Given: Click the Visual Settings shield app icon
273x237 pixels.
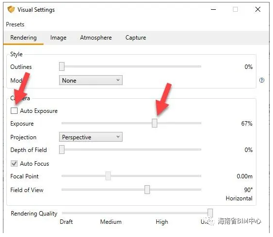Looking at the screenshot, I should [11, 9].
